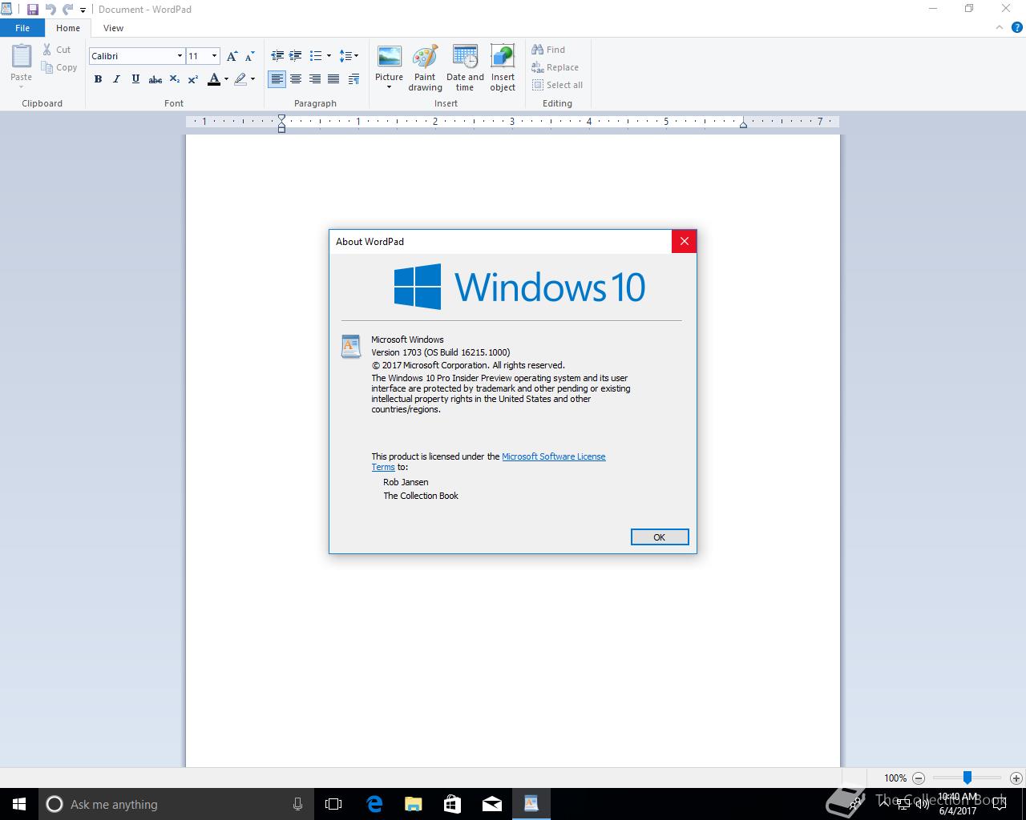Expand the text color palette arrow

(x=226, y=79)
